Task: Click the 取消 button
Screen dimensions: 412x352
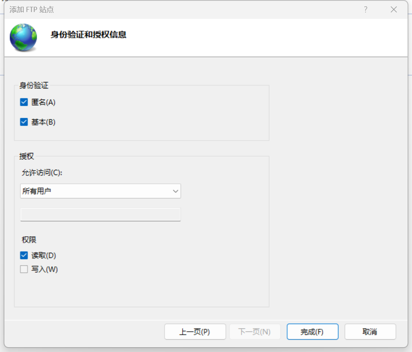Action: tap(370, 332)
